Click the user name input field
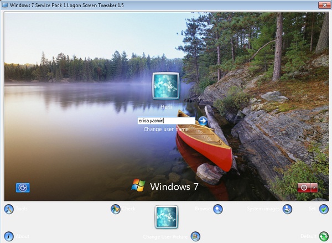This screenshot has width=332, height=243. tap(166, 121)
